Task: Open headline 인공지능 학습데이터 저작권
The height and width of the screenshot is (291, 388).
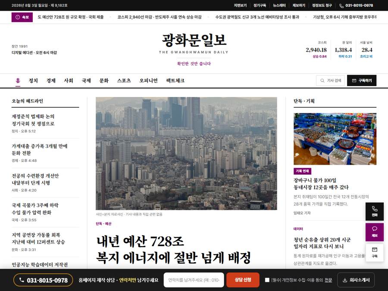Action: pyautogui.click(x=40, y=265)
